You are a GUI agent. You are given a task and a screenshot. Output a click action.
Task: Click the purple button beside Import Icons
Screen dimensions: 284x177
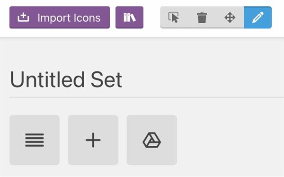[x=129, y=18]
